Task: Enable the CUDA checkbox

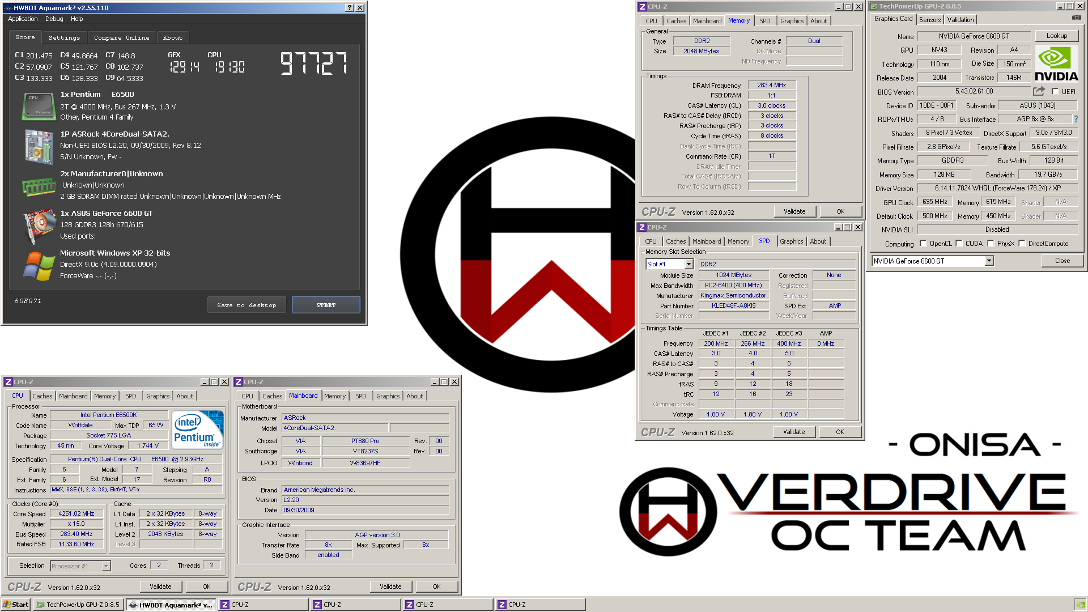Action: coord(959,244)
